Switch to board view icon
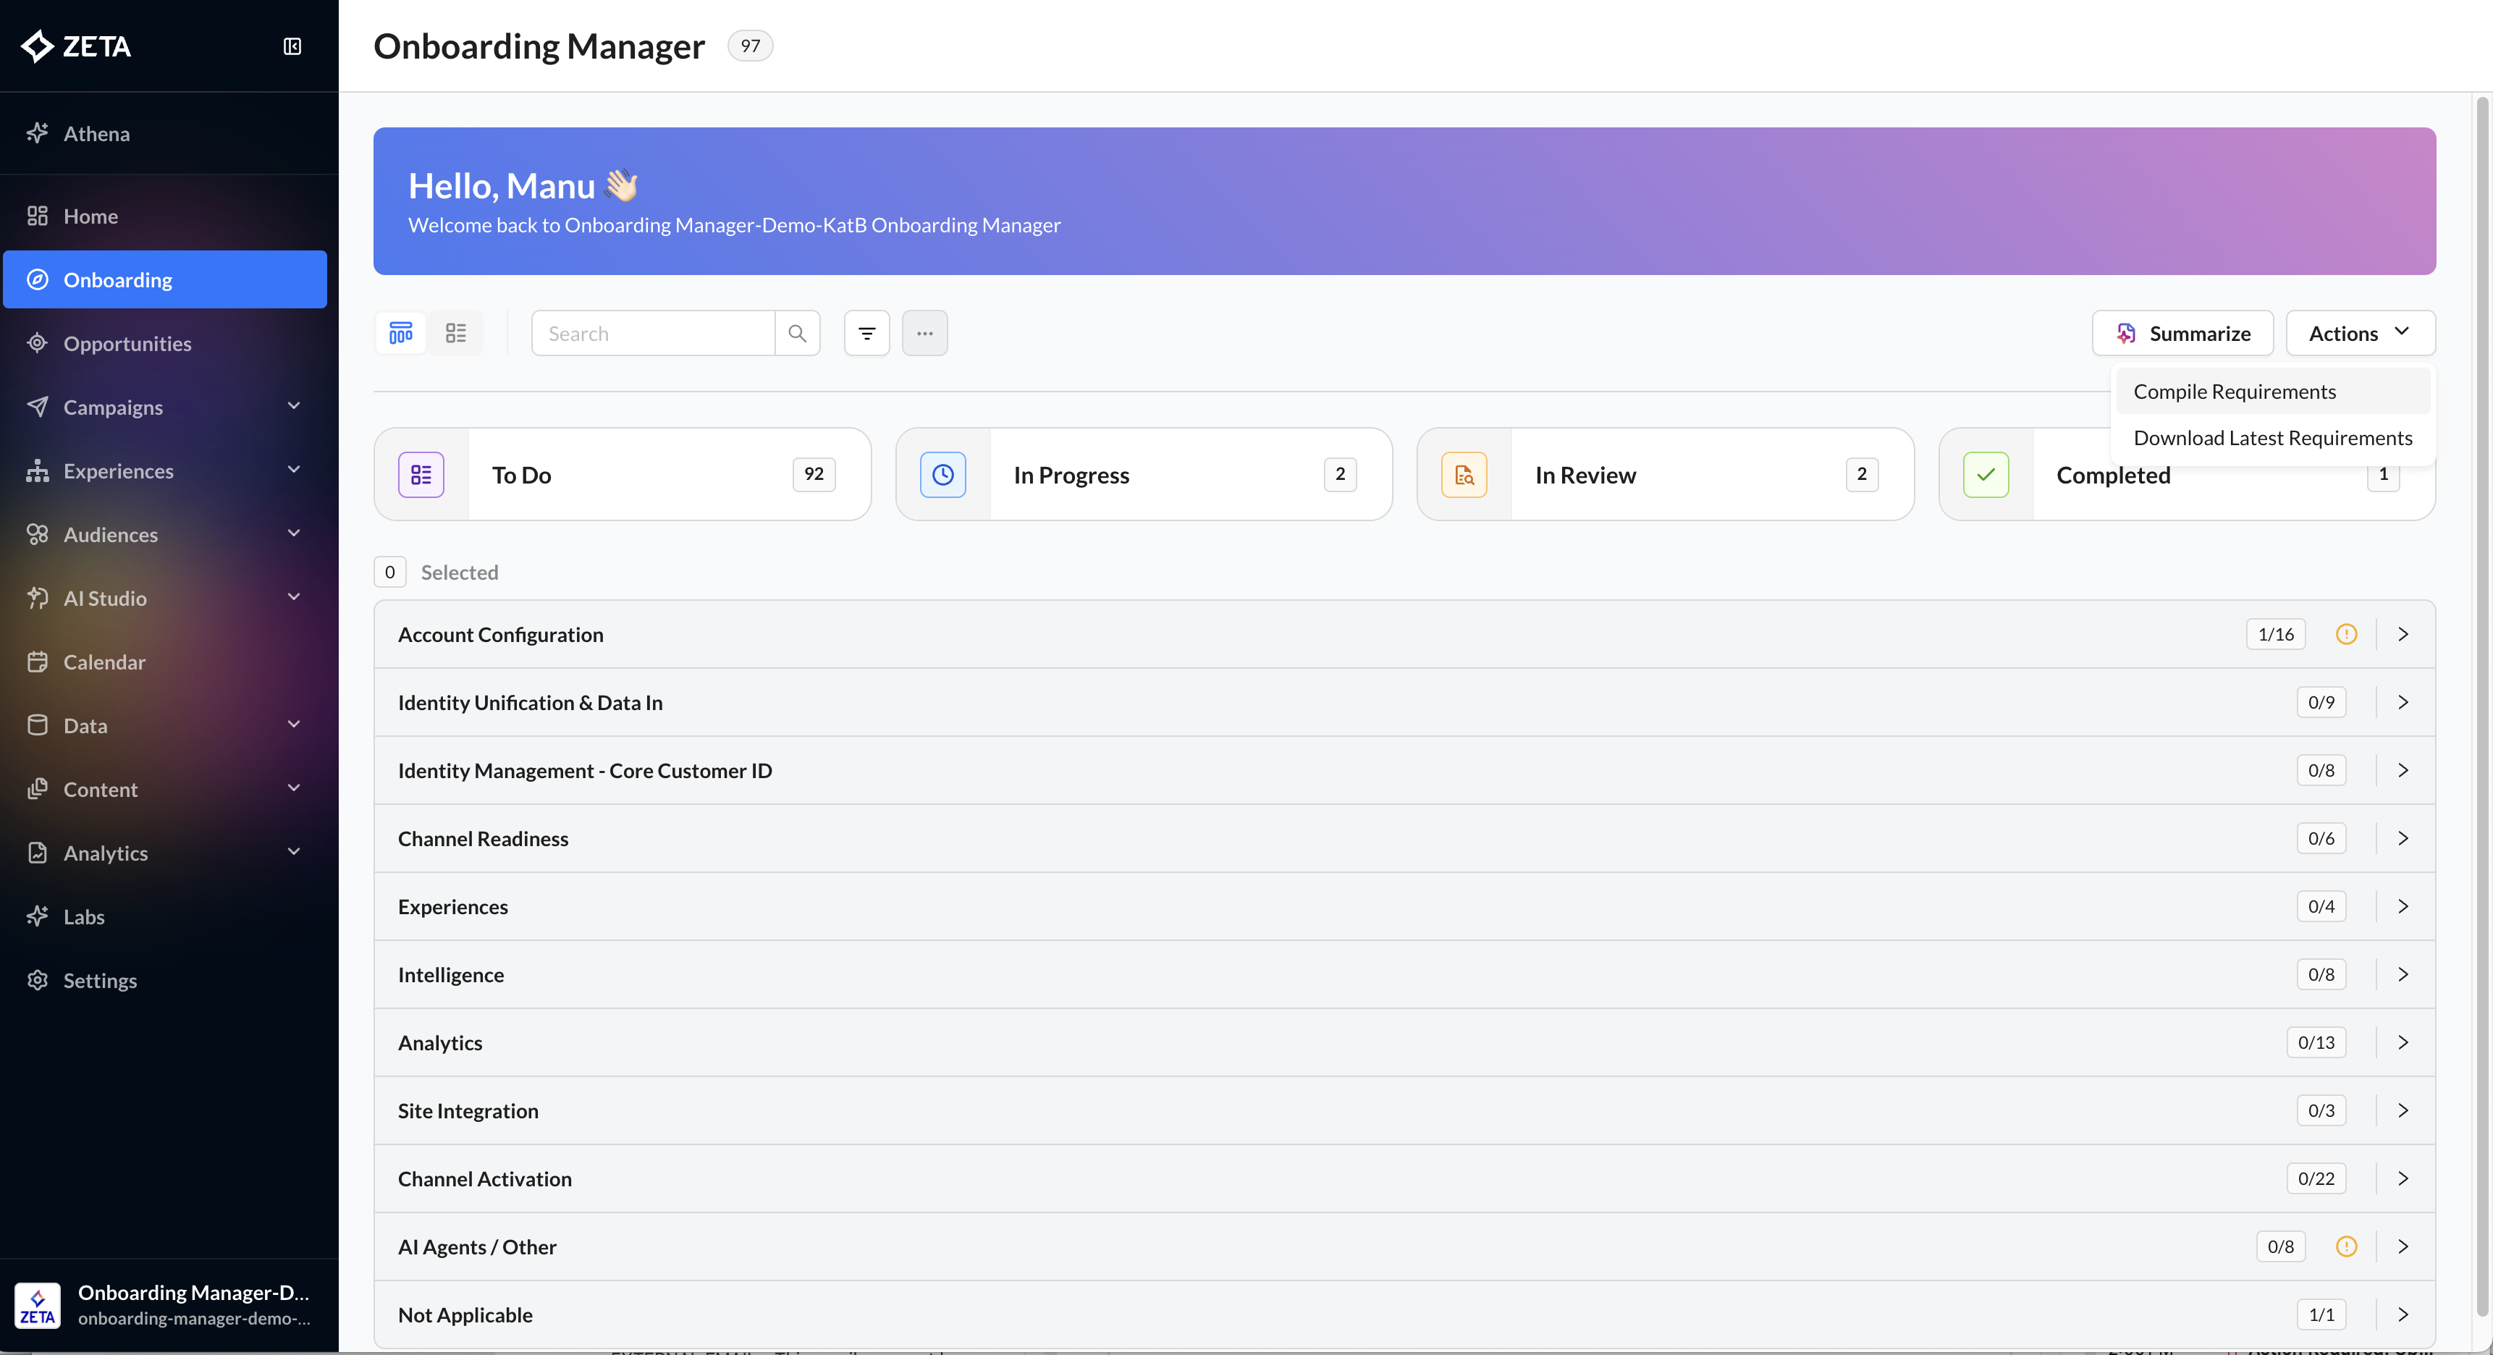Image resolution: width=2493 pixels, height=1355 pixels. coord(401,333)
